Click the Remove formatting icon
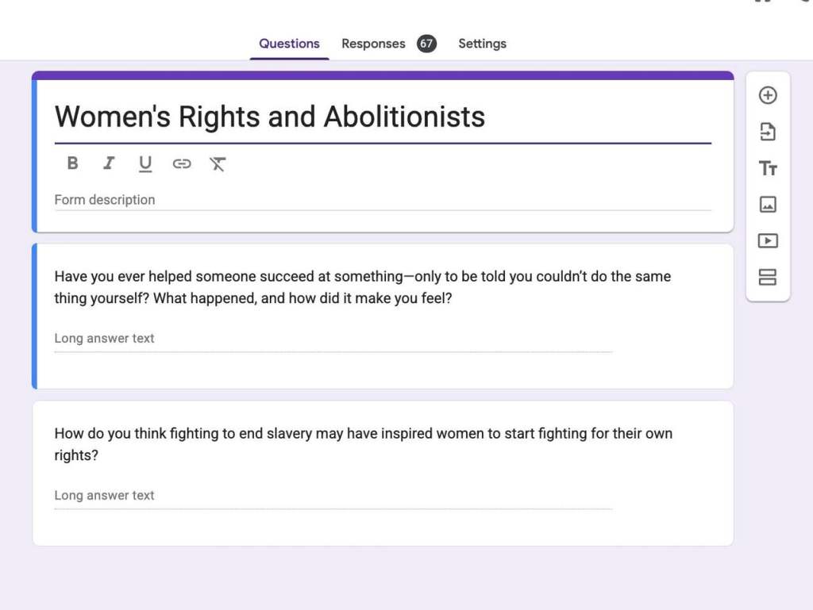The image size is (813, 610). [218, 163]
